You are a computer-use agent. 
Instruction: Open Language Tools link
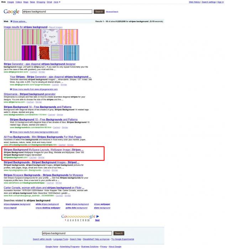pos(61,239)
